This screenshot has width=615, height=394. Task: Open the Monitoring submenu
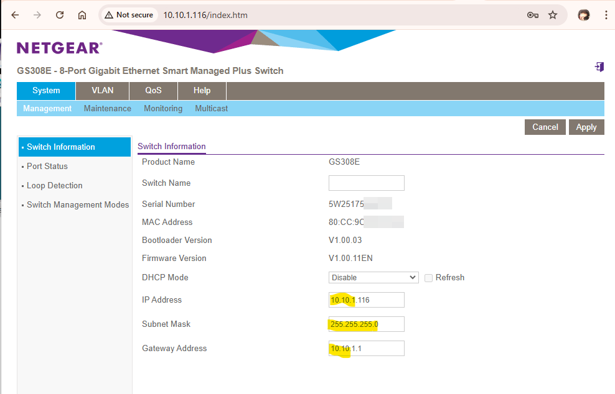click(x=163, y=108)
